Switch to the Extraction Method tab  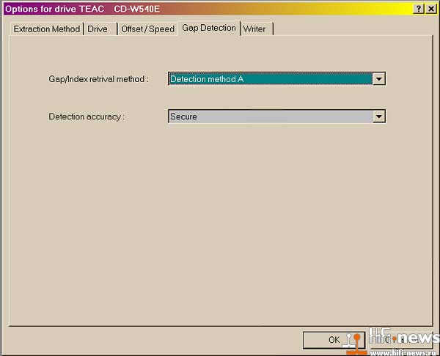pos(47,29)
